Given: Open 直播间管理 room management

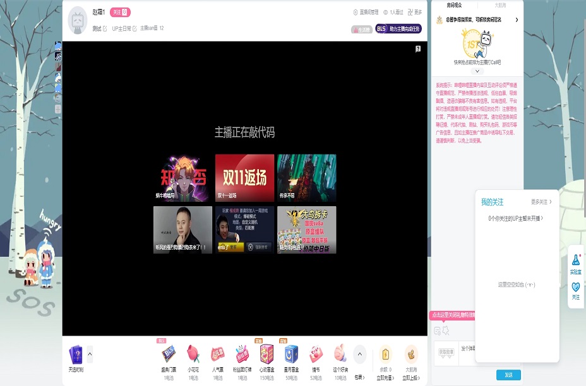Looking at the screenshot, I should (366, 13).
